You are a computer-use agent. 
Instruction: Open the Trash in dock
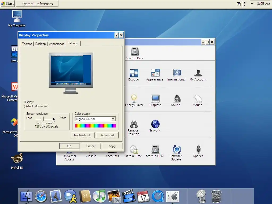click(x=216, y=197)
